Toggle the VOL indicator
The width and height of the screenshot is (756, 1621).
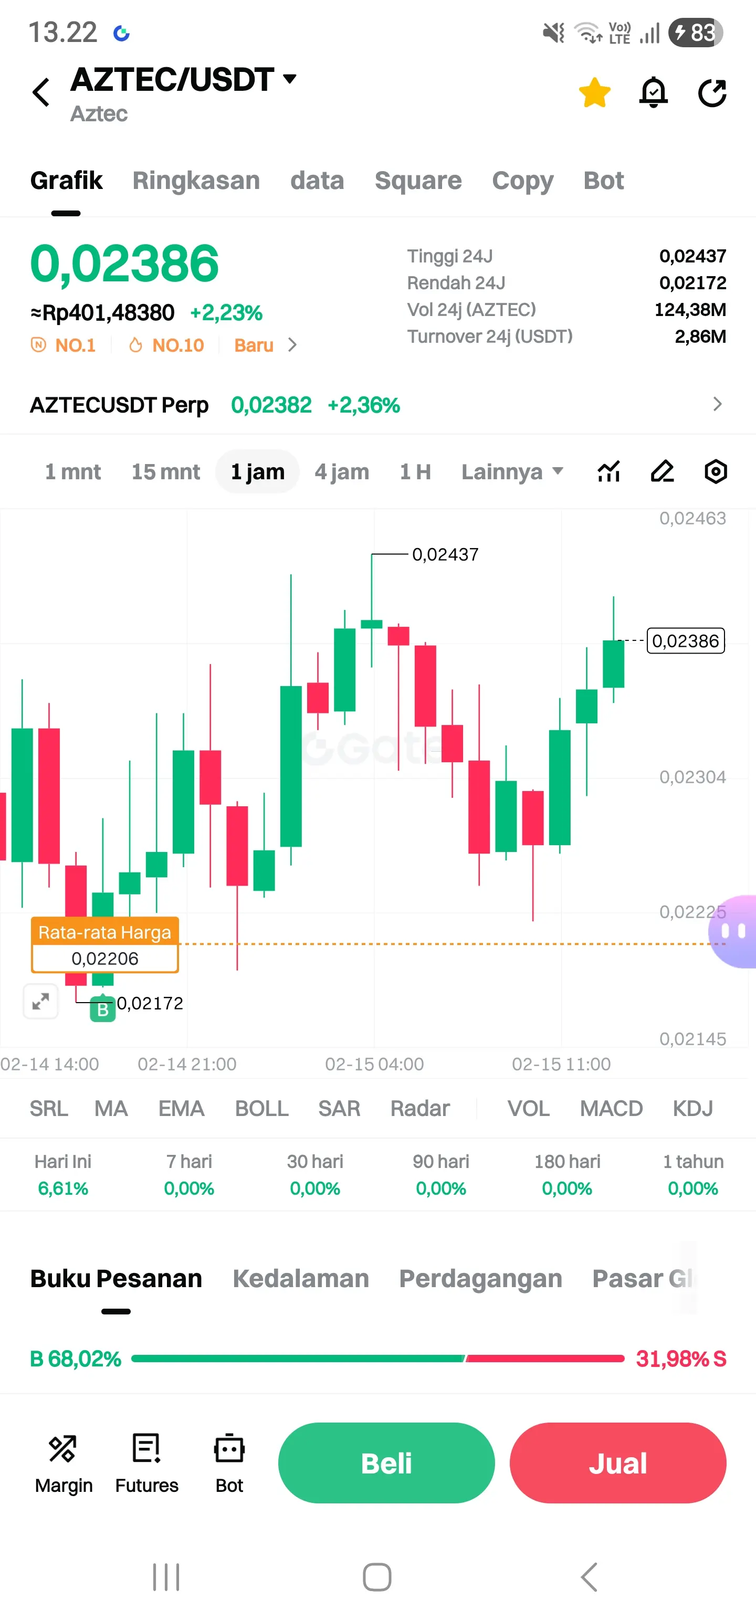(x=529, y=1108)
